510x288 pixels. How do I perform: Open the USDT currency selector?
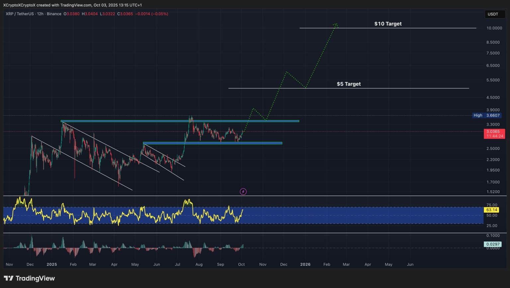coord(493,14)
